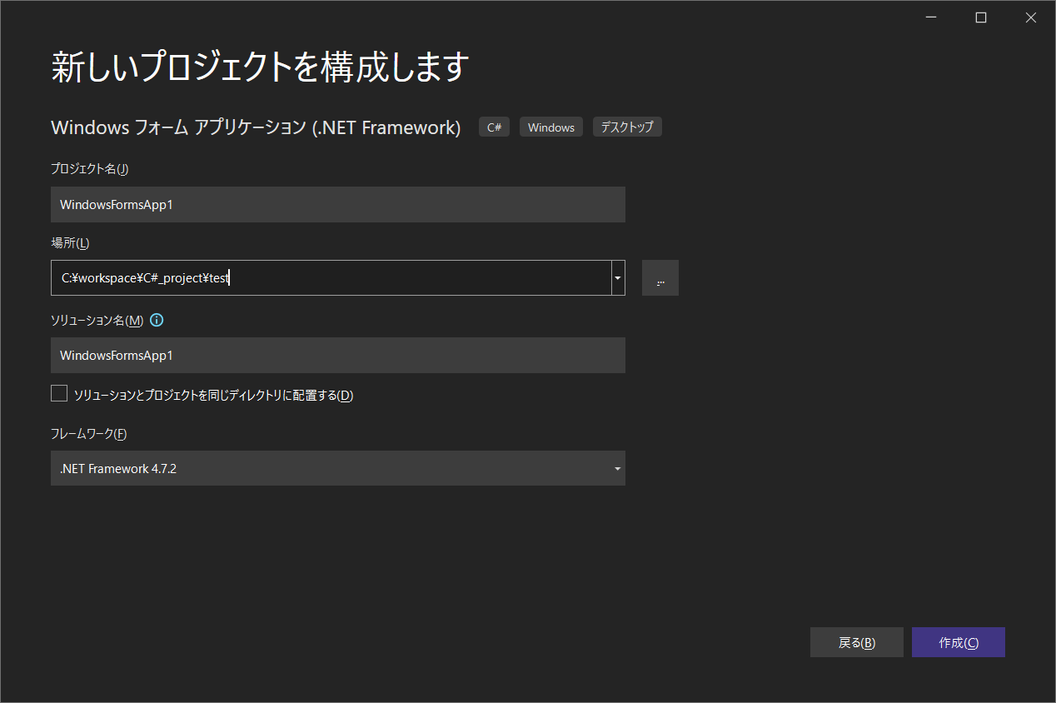1056x703 pixels.
Task: Expand the location path dropdown arrow
Action: (618, 278)
